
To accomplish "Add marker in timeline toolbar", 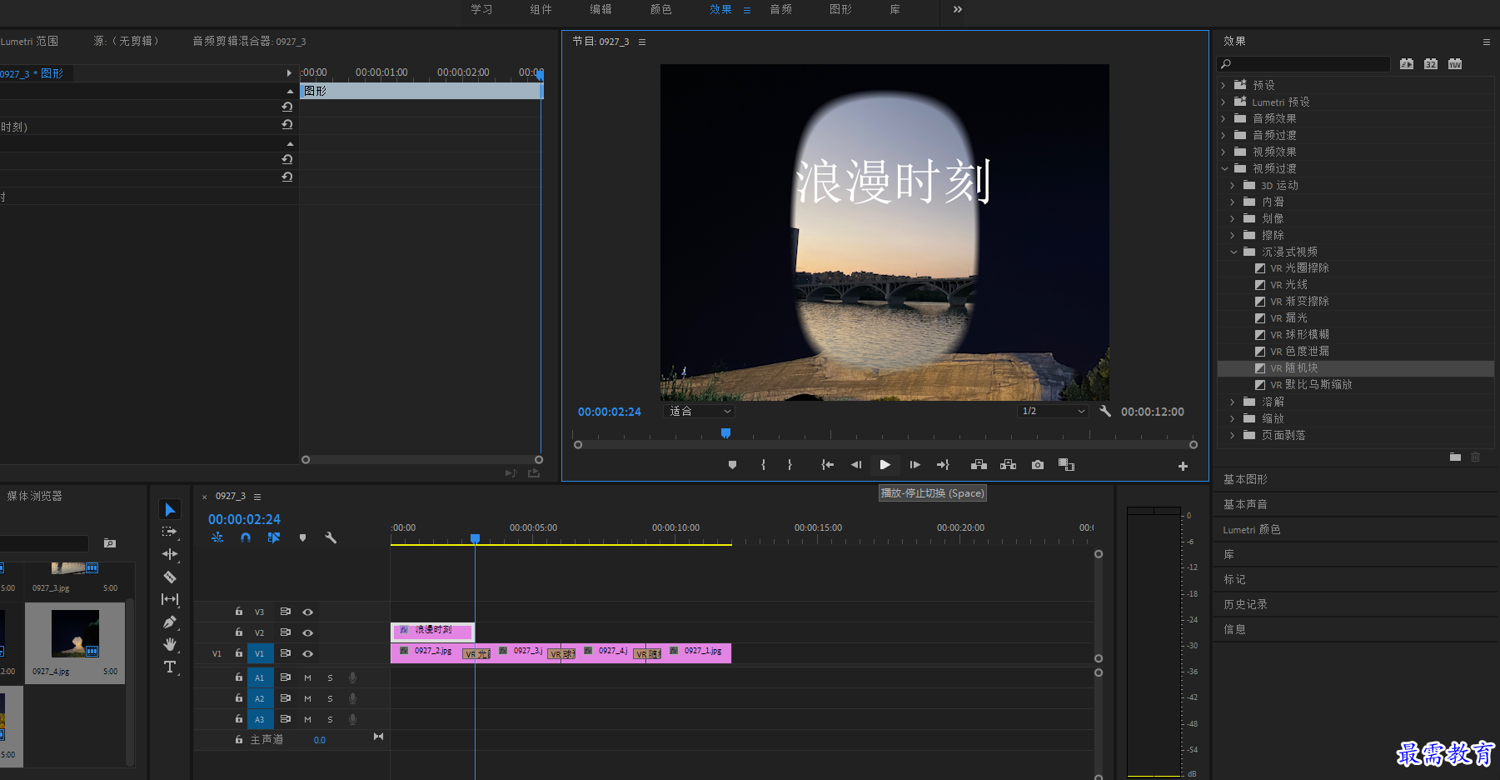I will [302, 537].
